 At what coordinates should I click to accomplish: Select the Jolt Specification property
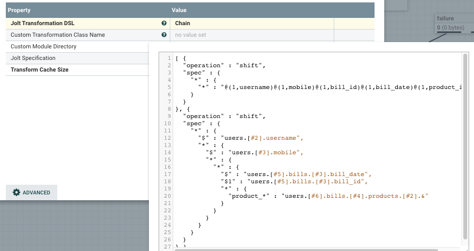(x=78, y=58)
